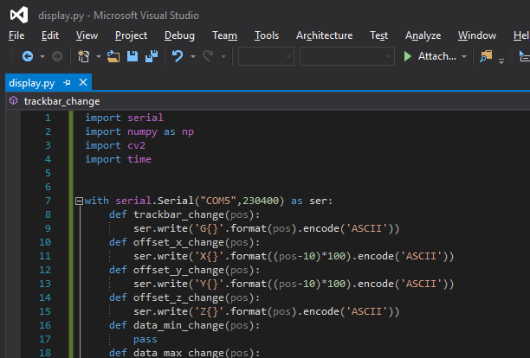Click the toolbar drag grip handle
530x358 pixels.
12,56
